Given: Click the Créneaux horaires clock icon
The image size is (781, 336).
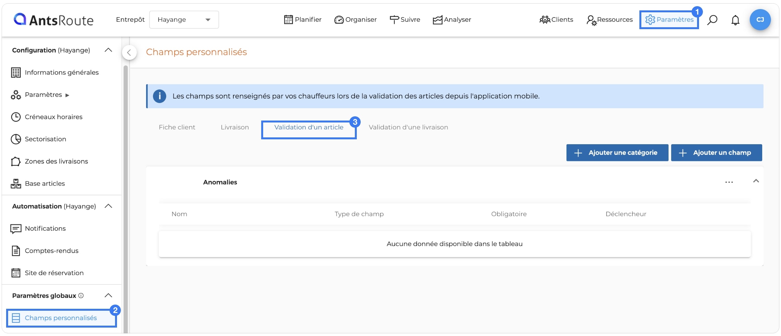Looking at the screenshot, I should point(16,117).
